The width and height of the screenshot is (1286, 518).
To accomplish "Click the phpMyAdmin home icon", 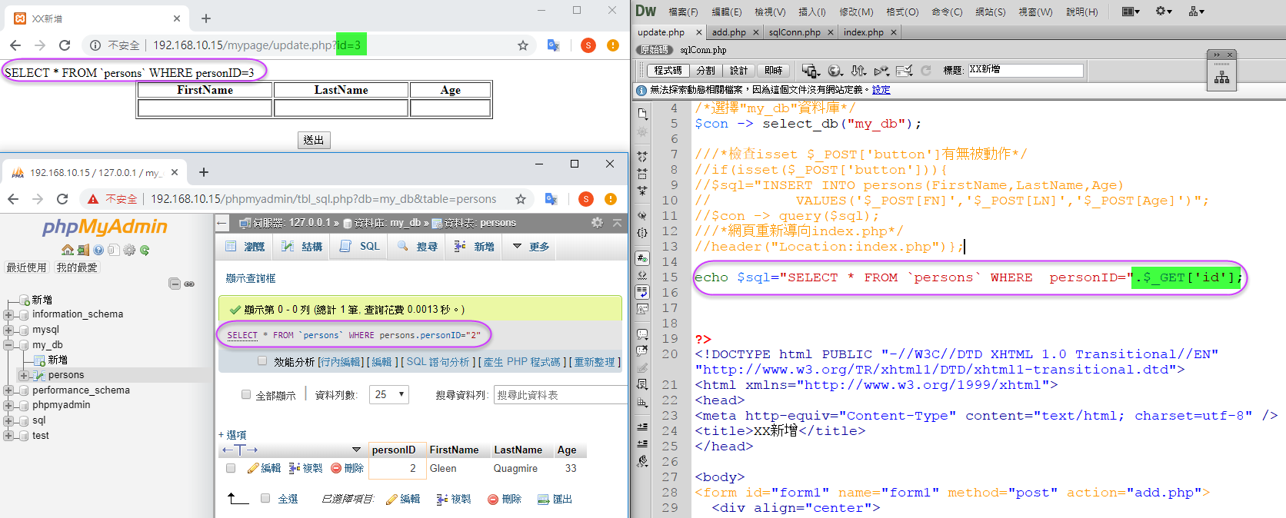I will 68,250.
